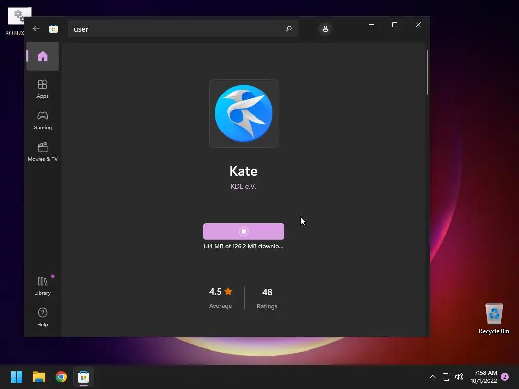Go back using the Store back arrow
Viewport: 519px width, 389px height.
36,29
